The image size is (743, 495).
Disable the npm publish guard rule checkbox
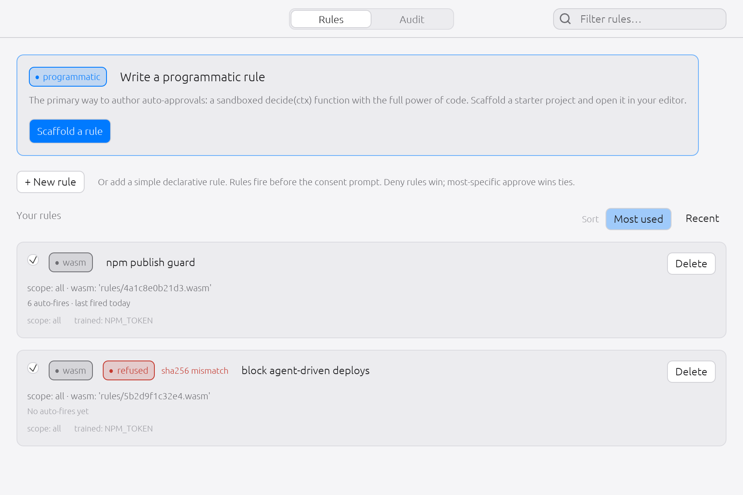point(33,260)
